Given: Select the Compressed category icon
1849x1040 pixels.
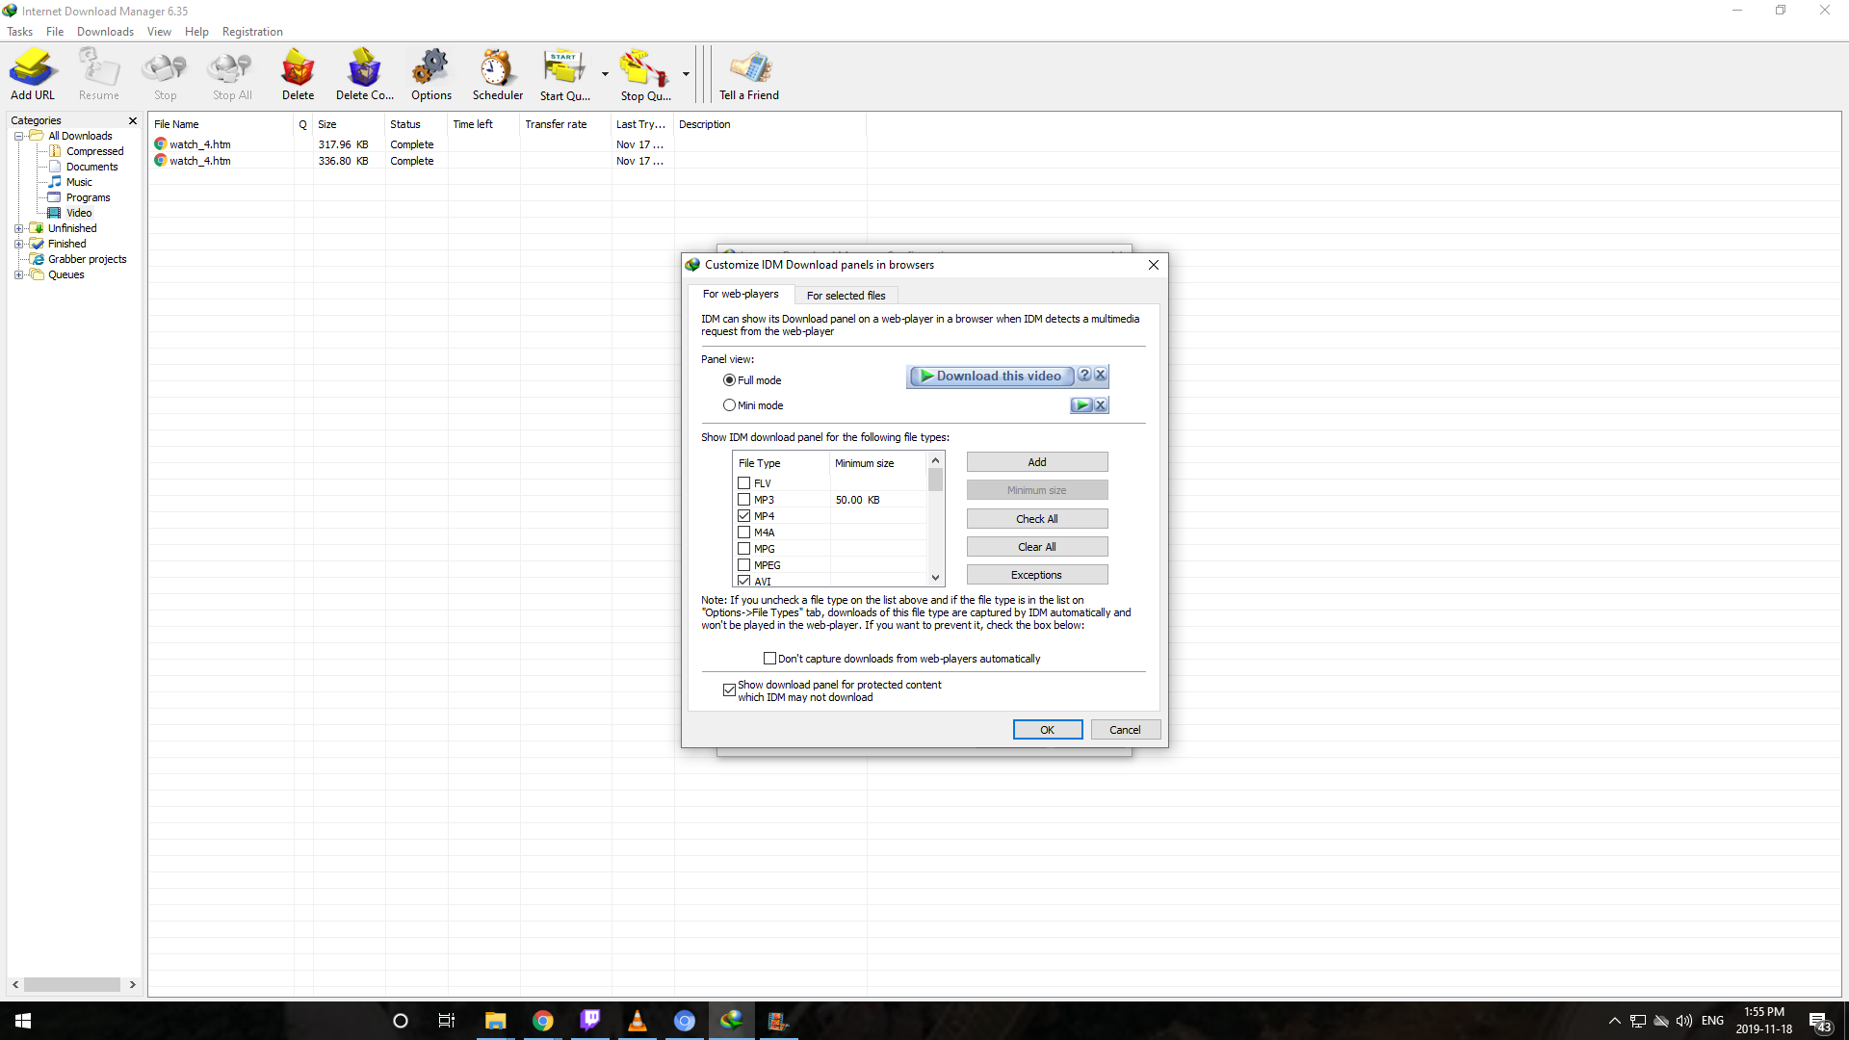Looking at the screenshot, I should pos(55,151).
